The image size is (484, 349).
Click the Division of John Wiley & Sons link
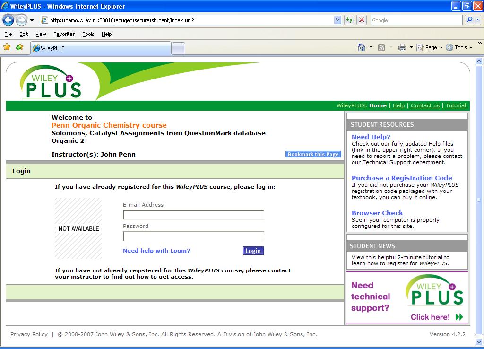click(x=285, y=334)
